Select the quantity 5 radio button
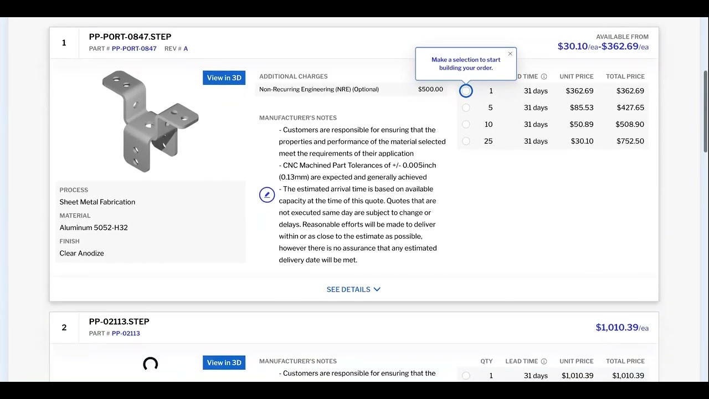Viewport: 709px width, 399px height. coord(466,108)
